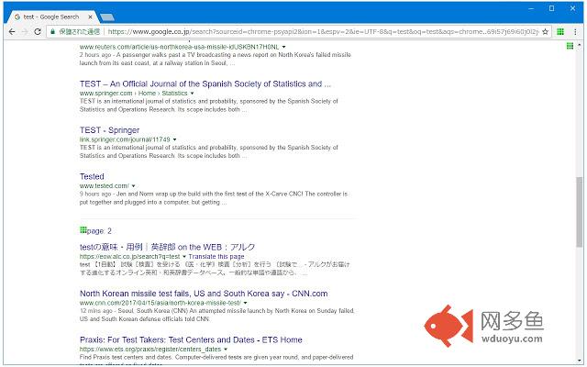Click the forward navigation arrow
The image size is (587, 367).
coord(25,32)
